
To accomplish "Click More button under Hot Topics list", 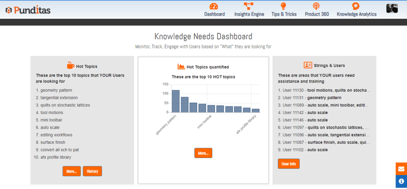I will (x=72, y=171).
